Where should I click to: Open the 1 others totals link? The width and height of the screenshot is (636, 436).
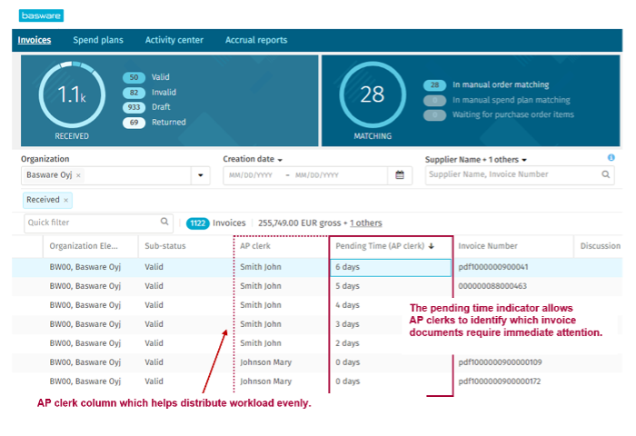click(x=366, y=223)
